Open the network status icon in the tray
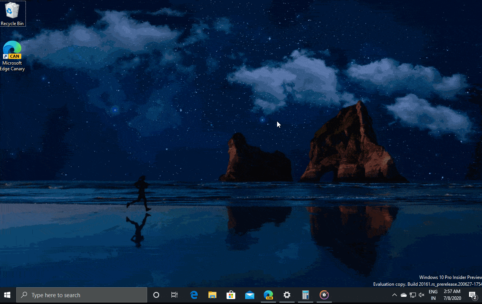The width and height of the screenshot is (482, 304). coord(412,294)
